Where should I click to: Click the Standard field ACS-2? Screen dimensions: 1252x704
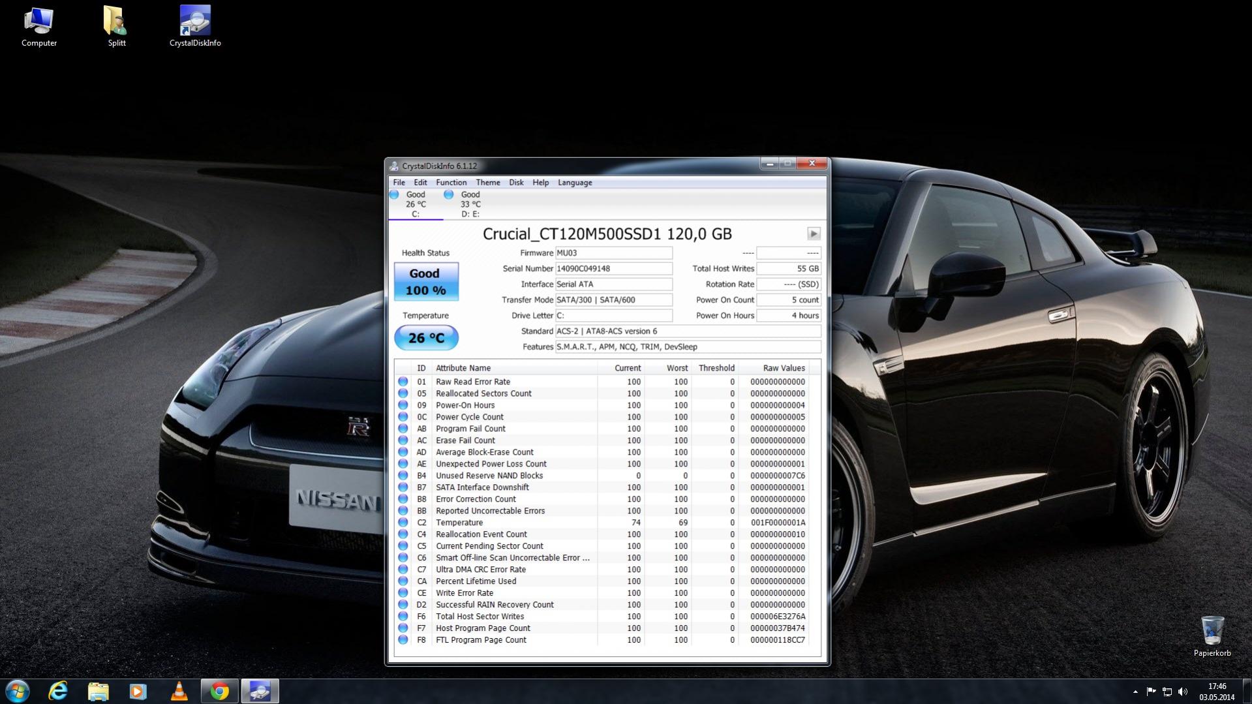click(688, 331)
